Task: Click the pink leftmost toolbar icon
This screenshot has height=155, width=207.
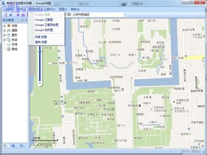Action: 6,15
